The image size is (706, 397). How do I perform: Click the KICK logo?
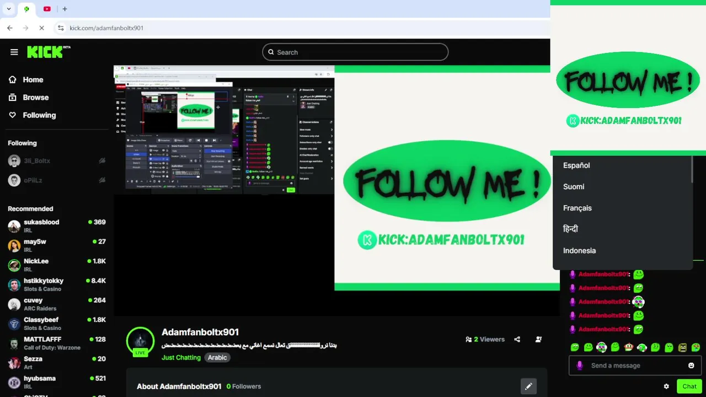[49, 51]
